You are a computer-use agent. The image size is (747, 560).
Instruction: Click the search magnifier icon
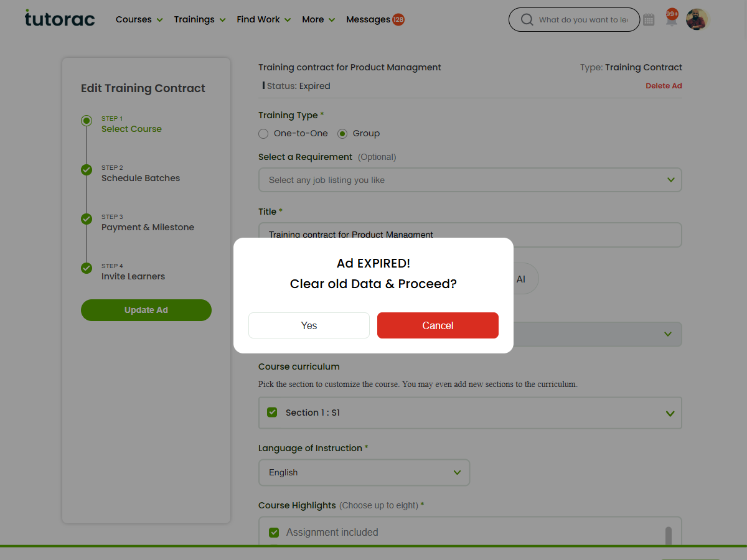click(x=527, y=20)
